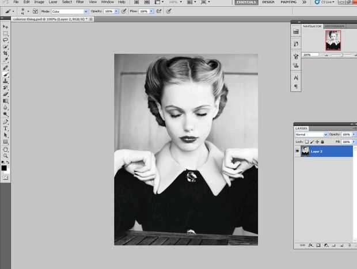Delete layer using trash icon

(350, 245)
